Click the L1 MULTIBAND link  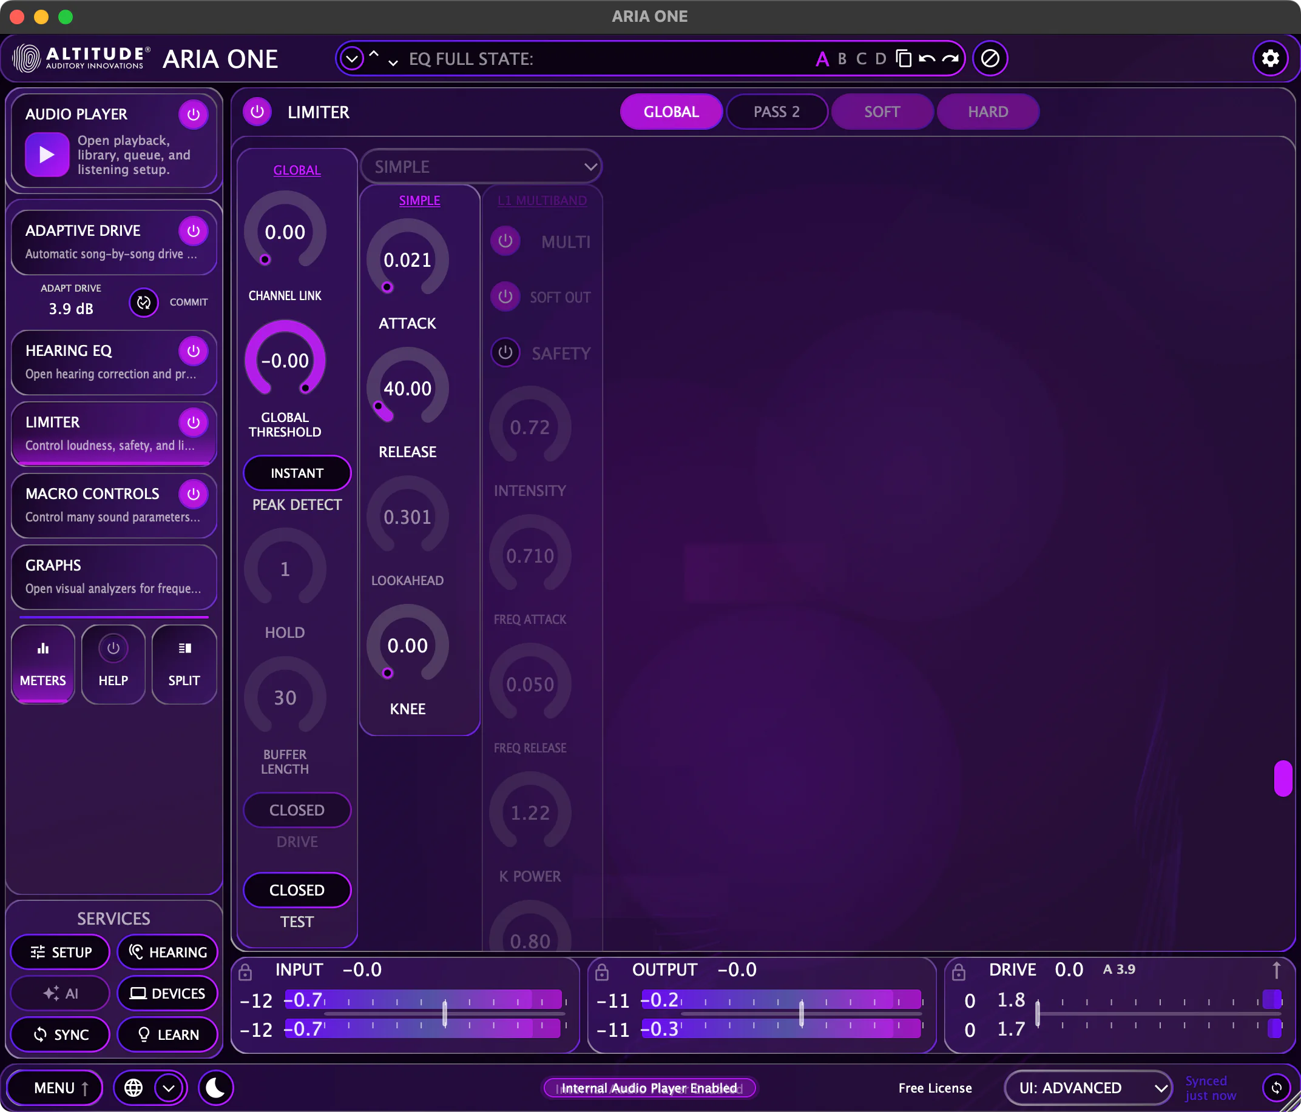click(542, 201)
